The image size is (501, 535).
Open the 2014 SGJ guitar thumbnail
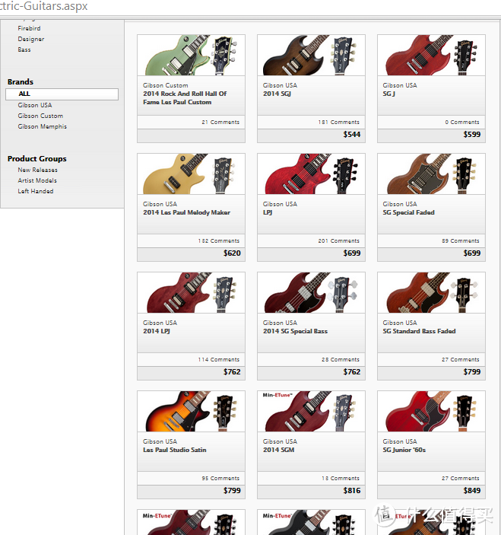point(311,55)
